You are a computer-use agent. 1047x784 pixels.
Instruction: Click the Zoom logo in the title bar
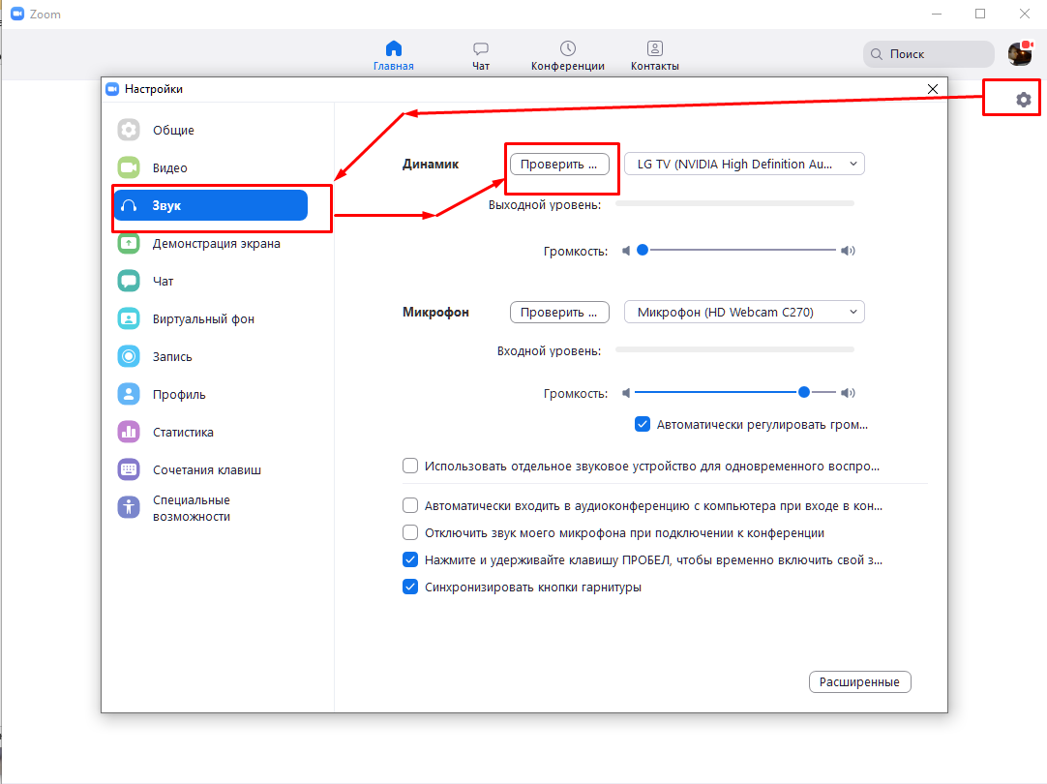point(17,14)
